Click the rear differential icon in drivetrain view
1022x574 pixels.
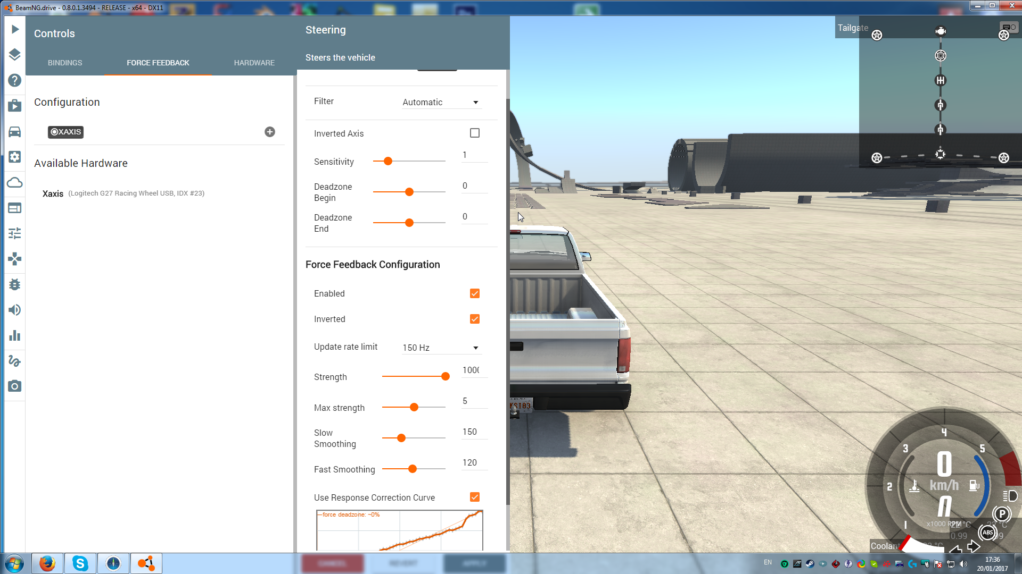[x=941, y=154]
